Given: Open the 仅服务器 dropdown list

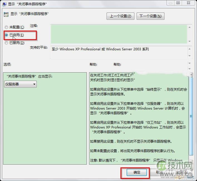Looking at the screenshot, I should (21, 84).
